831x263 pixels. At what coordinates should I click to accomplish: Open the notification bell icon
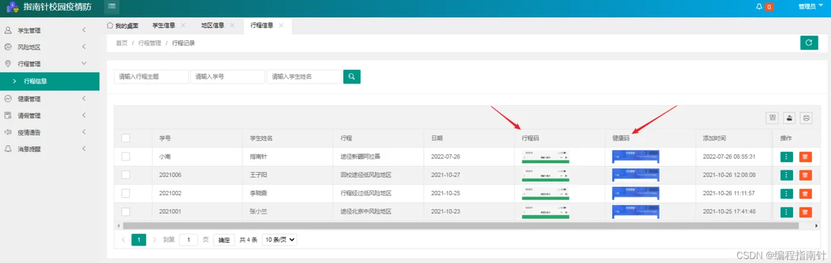pos(759,7)
